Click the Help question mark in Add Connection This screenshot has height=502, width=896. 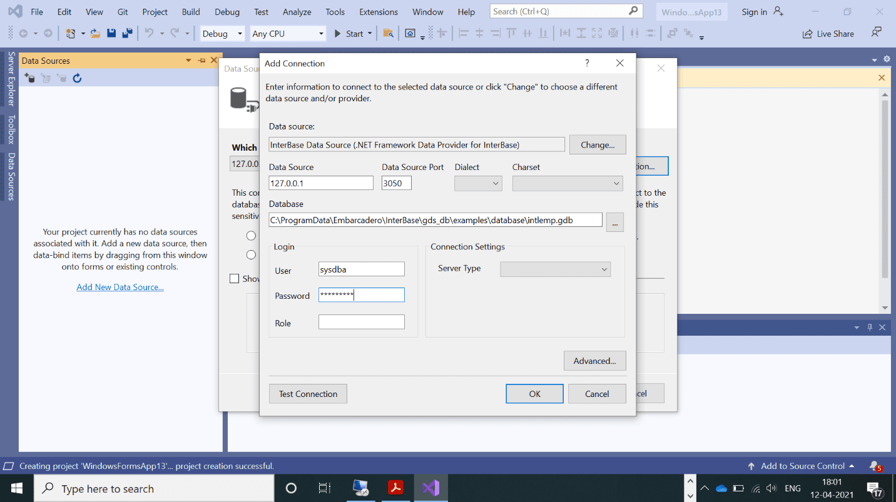click(587, 63)
